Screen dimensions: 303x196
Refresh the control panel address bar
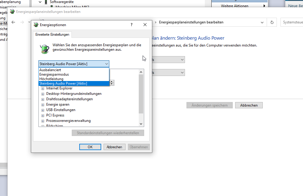(x=272, y=22)
